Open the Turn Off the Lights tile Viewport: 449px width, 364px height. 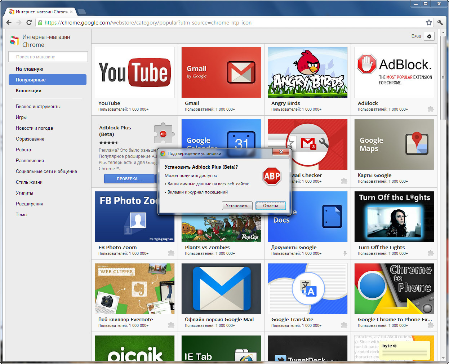(x=394, y=223)
